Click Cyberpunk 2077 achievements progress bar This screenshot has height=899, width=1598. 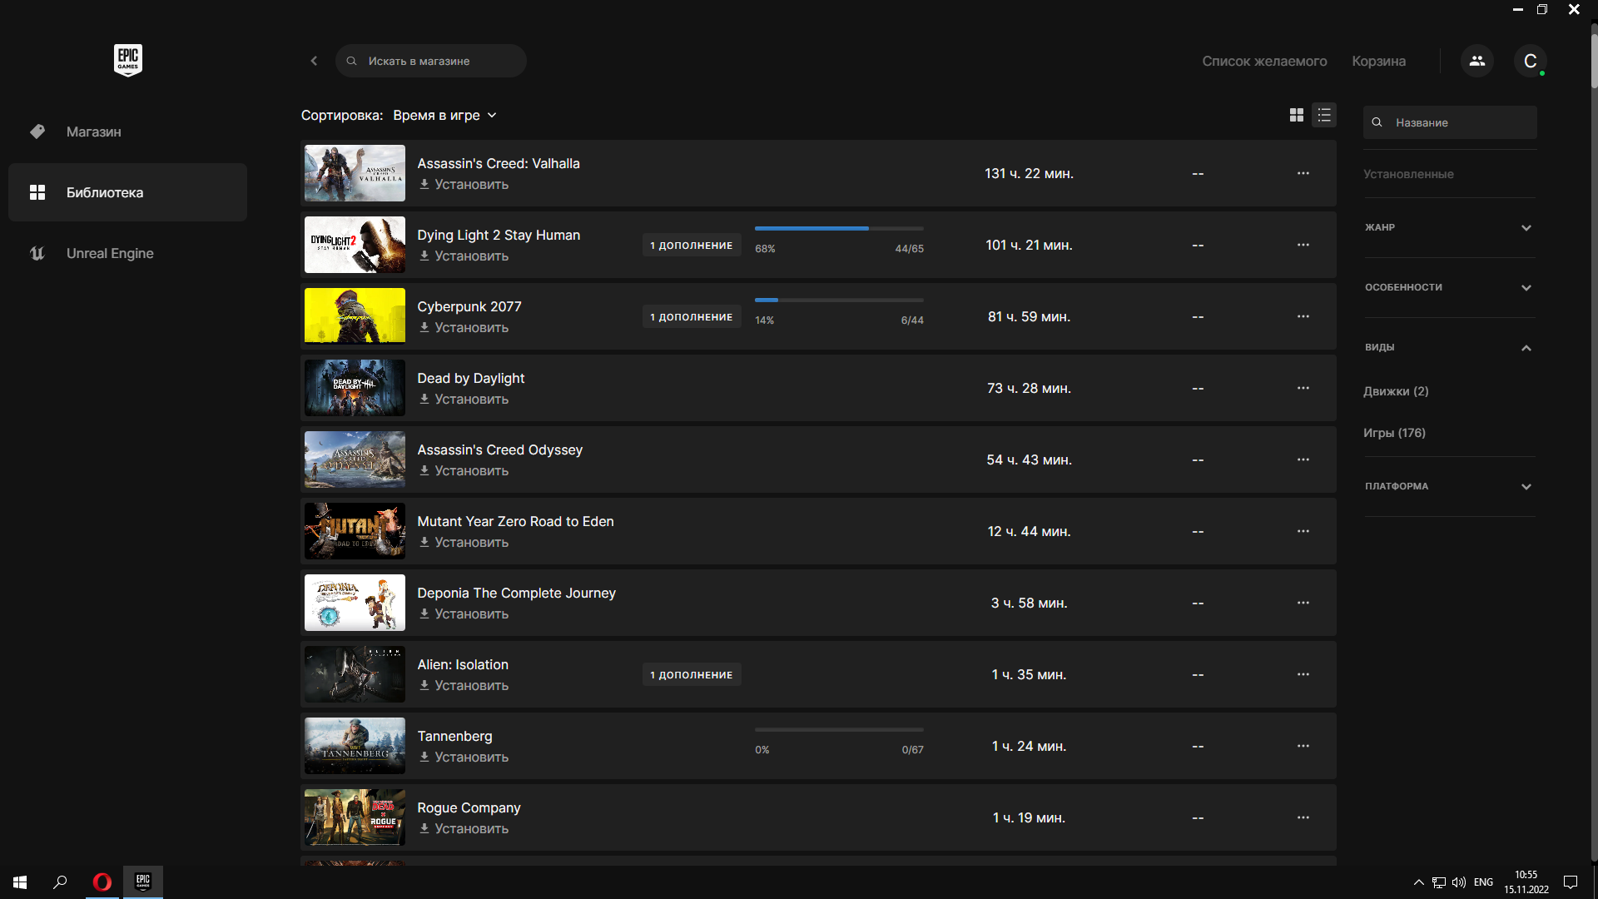(x=839, y=300)
